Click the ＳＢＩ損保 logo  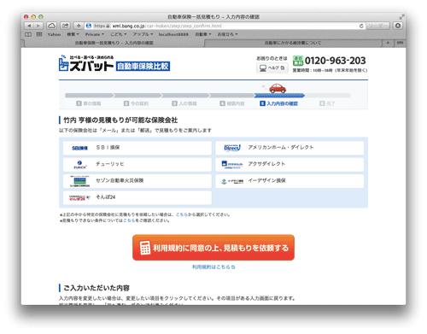click(79, 148)
